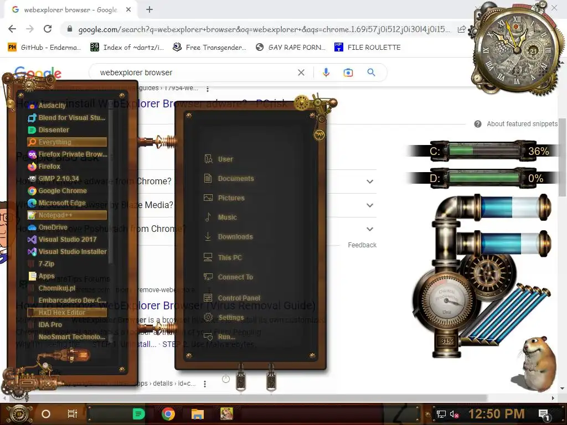The image size is (567, 425).
Task: Open the notification center icon
Action: [544, 414]
